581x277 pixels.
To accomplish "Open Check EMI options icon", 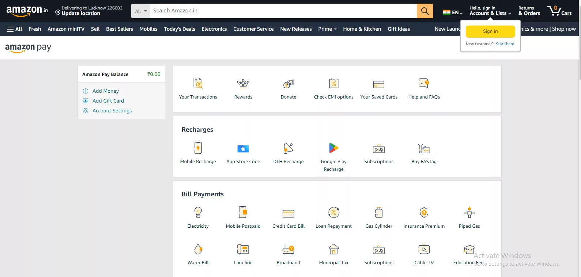I will [334, 84].
